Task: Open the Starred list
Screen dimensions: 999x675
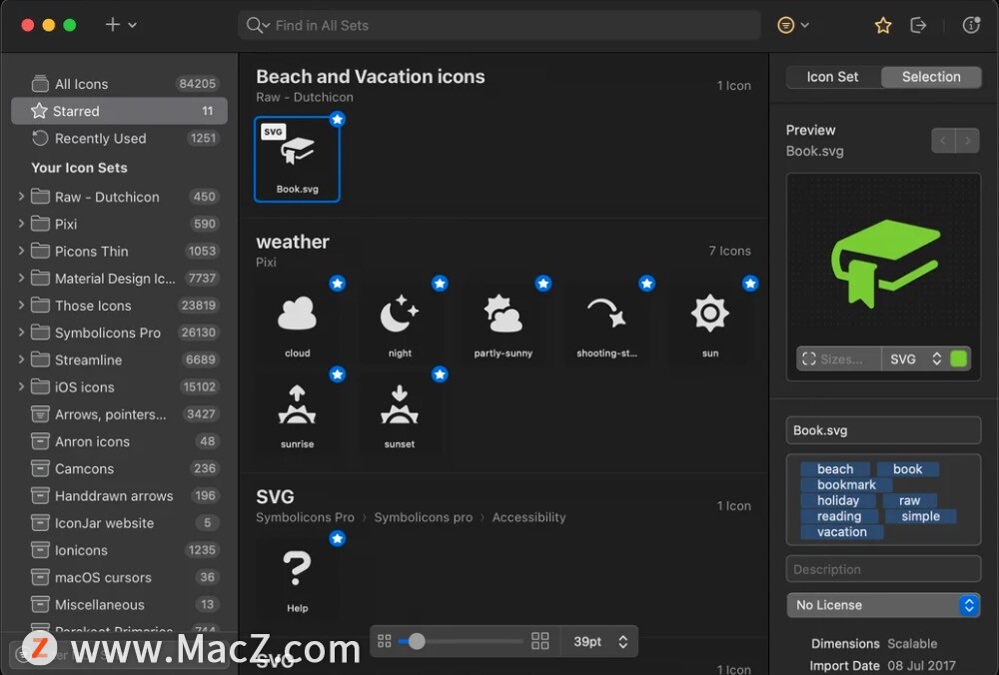Action: pyautogui.click(x=119, y=111)
